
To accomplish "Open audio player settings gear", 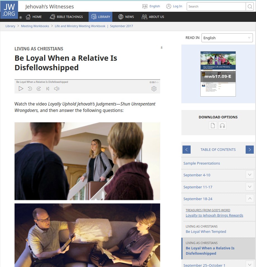I will click(154, 88).
